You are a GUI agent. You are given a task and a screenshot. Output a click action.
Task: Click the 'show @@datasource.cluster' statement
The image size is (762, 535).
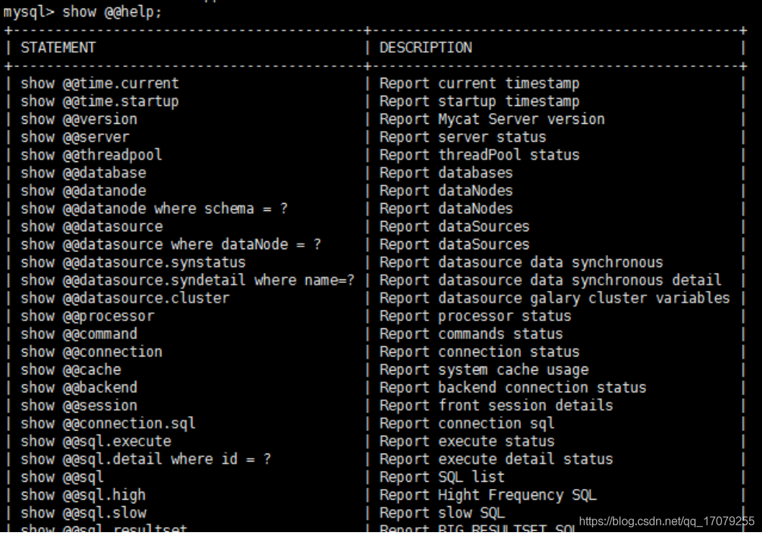pyautogui.click(x=125, y=298)
